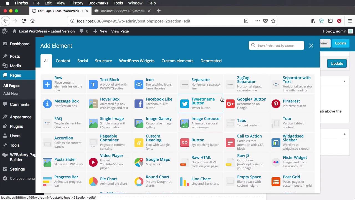Open the Structure elements tab
The image size is (355, 200).
[103, 61]
